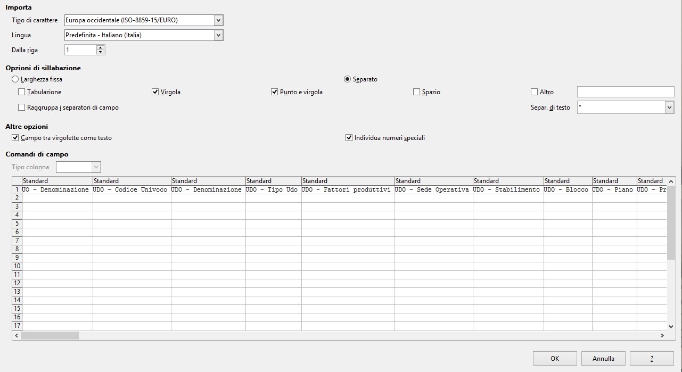Decrease the Dalla riga value with down arrow

tap(101, 52)
